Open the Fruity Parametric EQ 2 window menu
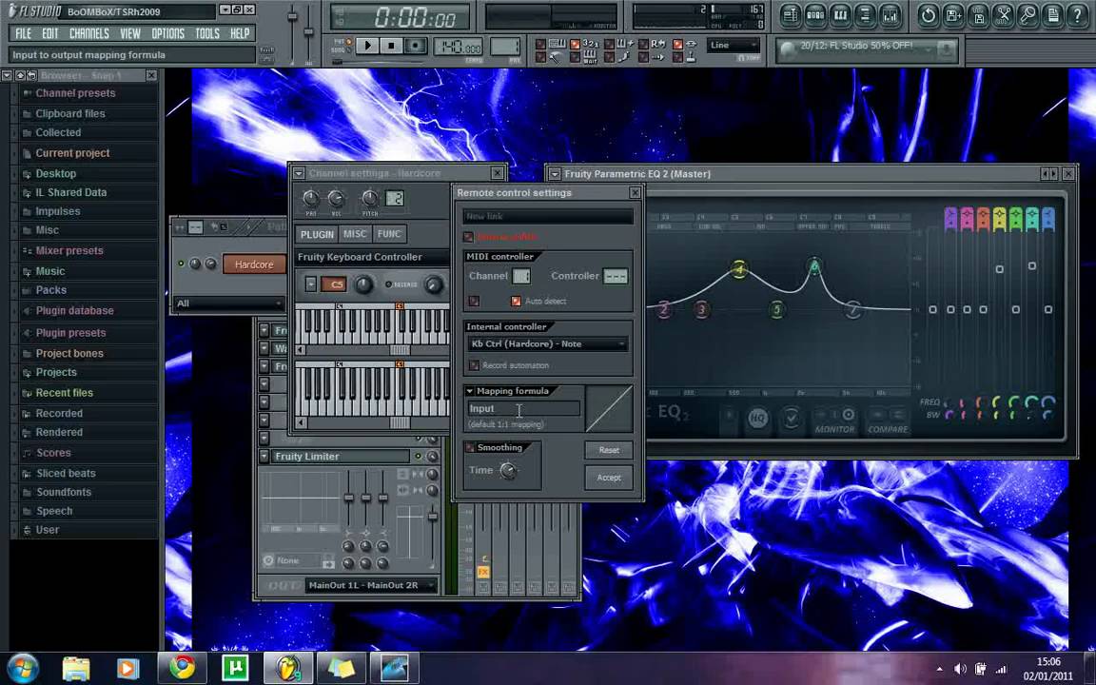The width and height of the screenshot is (1096, 685). tap(555, 174)
